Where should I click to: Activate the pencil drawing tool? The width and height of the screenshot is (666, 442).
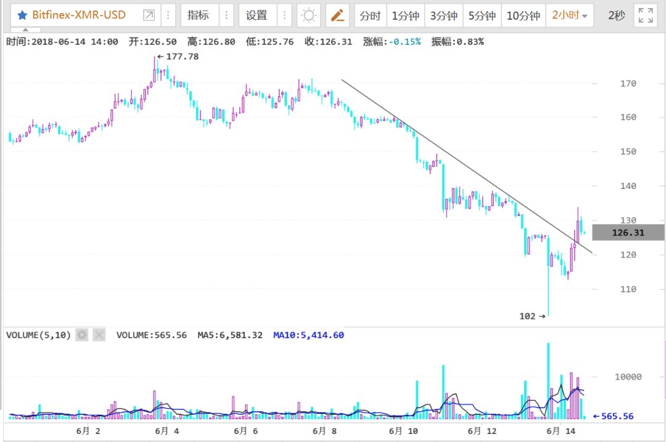338,15
